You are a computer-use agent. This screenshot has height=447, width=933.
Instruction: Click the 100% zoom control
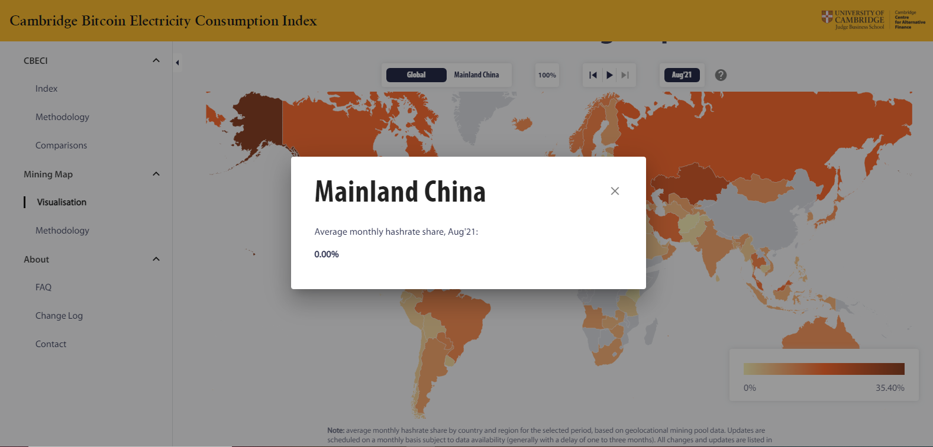[x=547, y=75]
